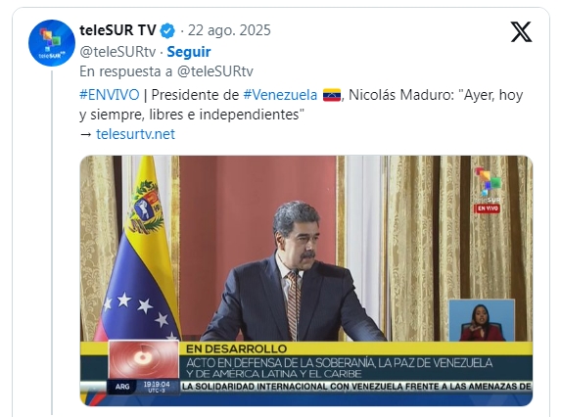The height and width of the screenshot is (417, 561).
Task: Open the 22 ago. 2025 timestamp
Action: pyautogui.click(x=229, y=30)
